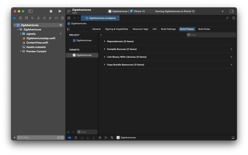Pause program execution in debug bar
Image resolution: width=248 pixels, height=155 pixels.
76,138
